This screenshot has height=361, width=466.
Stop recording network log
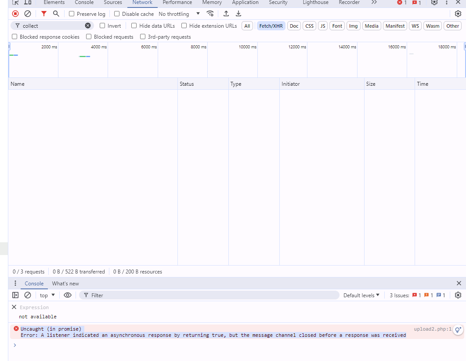coord(15,14)
